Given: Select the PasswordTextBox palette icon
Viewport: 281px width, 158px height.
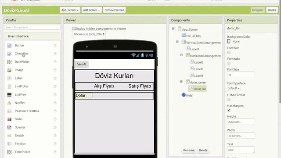Looking at the screenshot, I should [9, 111].
